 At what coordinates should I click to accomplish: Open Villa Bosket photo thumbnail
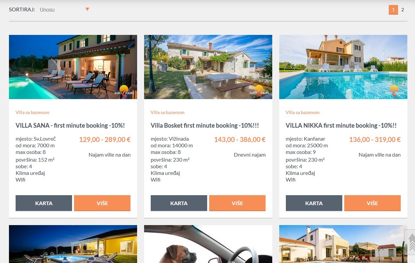[208, 67]
